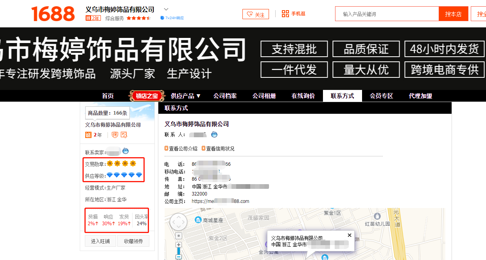
Task: Click the sidebar 诚信通 icon
Action: [x=88, y=135]
